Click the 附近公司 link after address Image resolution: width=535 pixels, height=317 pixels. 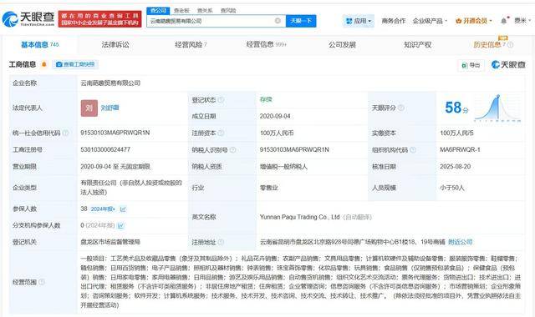[461, 242]
